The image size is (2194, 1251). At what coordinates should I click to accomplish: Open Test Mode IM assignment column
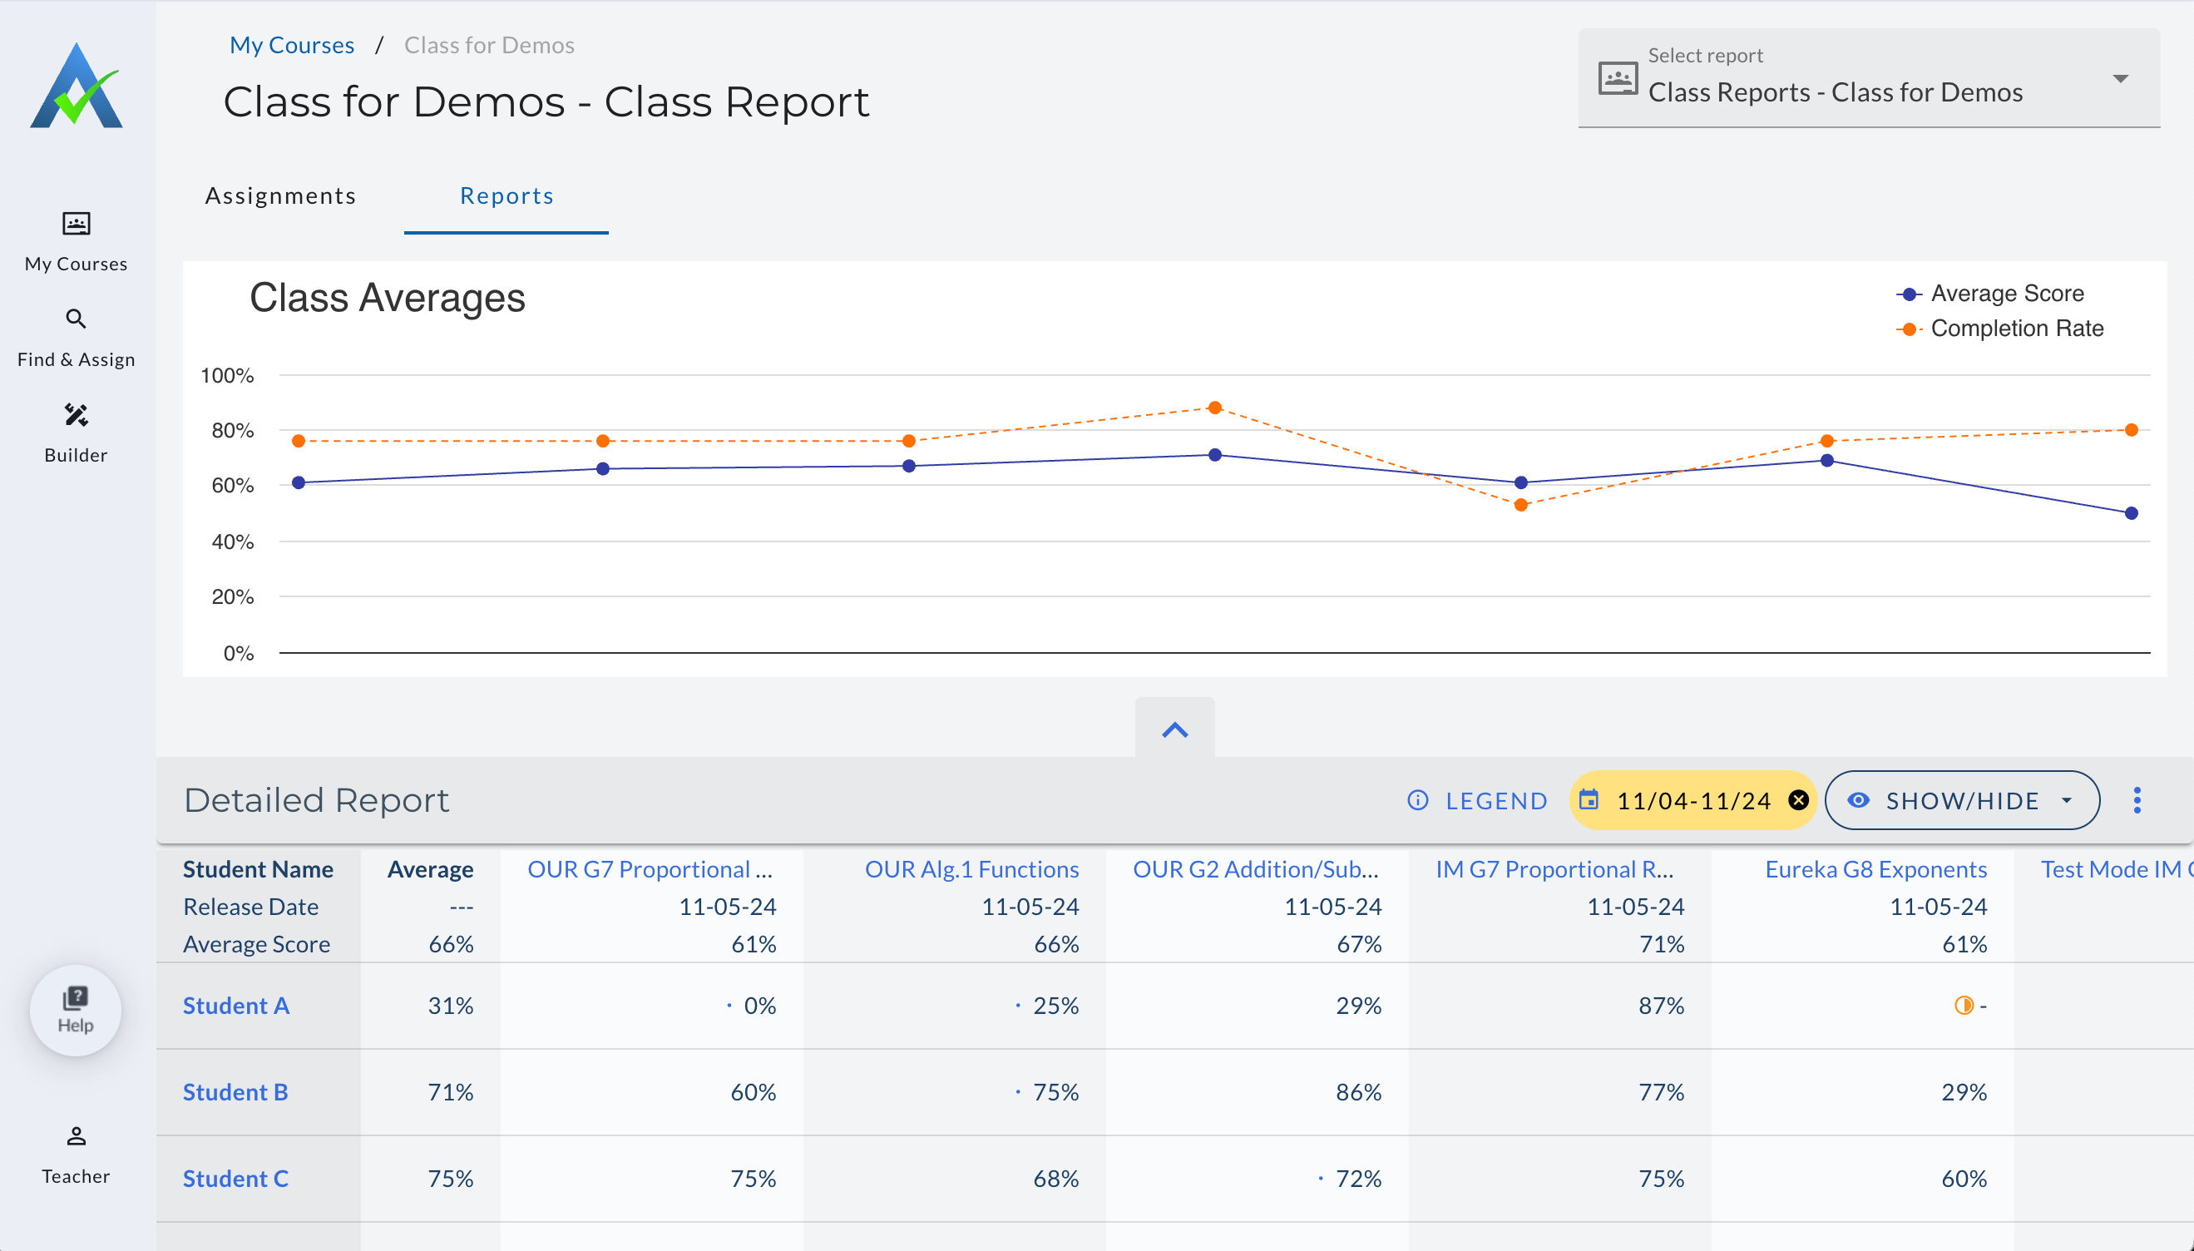[2117, 869]
